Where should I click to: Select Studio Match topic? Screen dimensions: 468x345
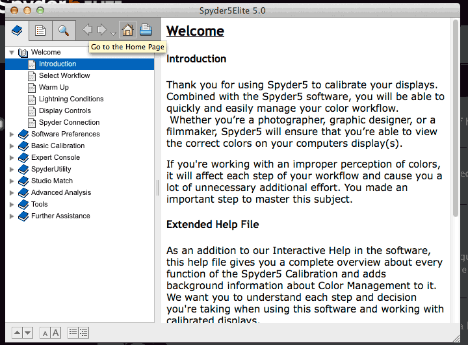tap(52, 181)
